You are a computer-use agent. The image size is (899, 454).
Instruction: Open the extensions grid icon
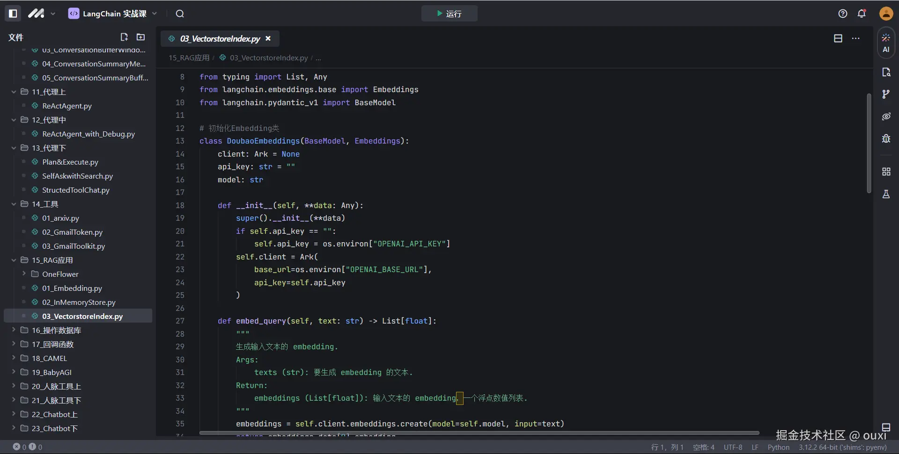[886, 172]
